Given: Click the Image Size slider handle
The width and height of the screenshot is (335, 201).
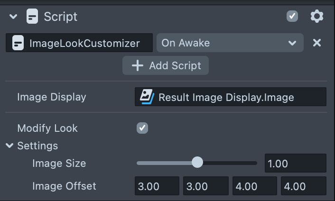Looking at the screenshot, I should [x=197, y=163].
